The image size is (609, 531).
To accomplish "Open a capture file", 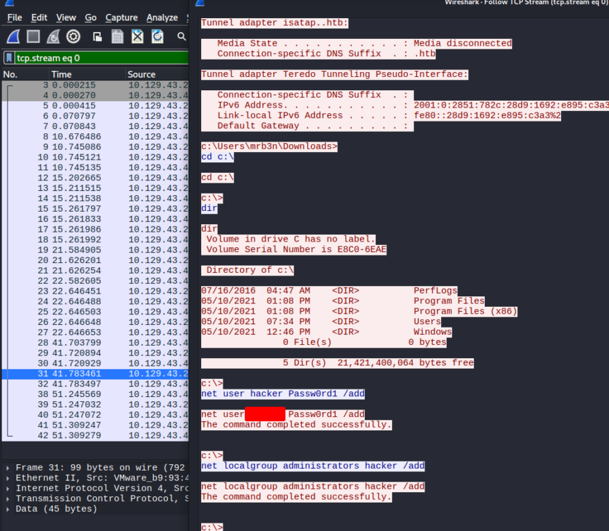I will 98,36.
